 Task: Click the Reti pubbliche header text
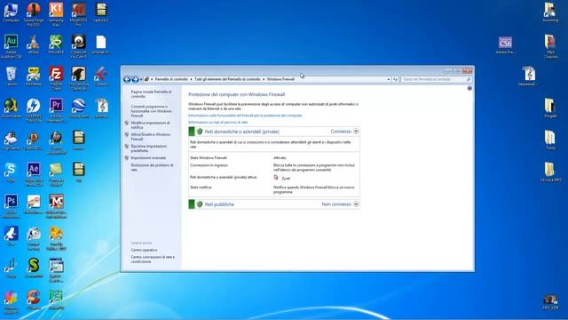click(219, 204)
